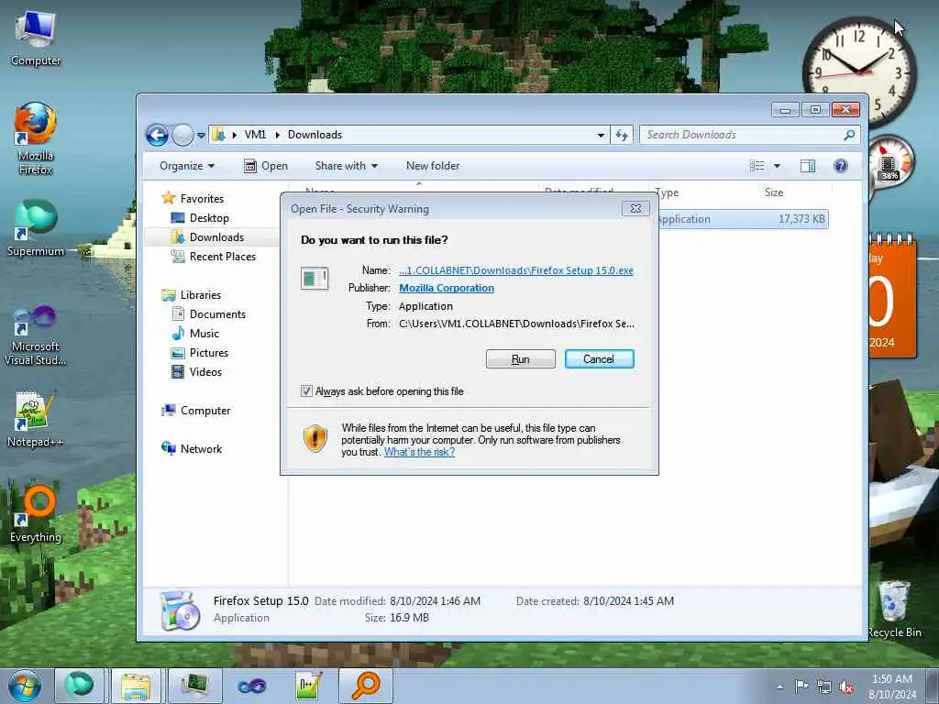Open Music library
The height and width of the screenshot is (704, 939).
coord(204,334)
